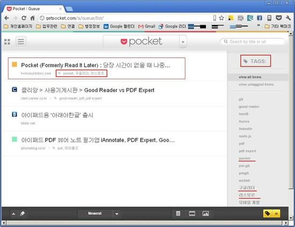Open 아이패드용 '아래아한글' 출시 article
This screenshot has height=227, width=295.
click(57, 115)
